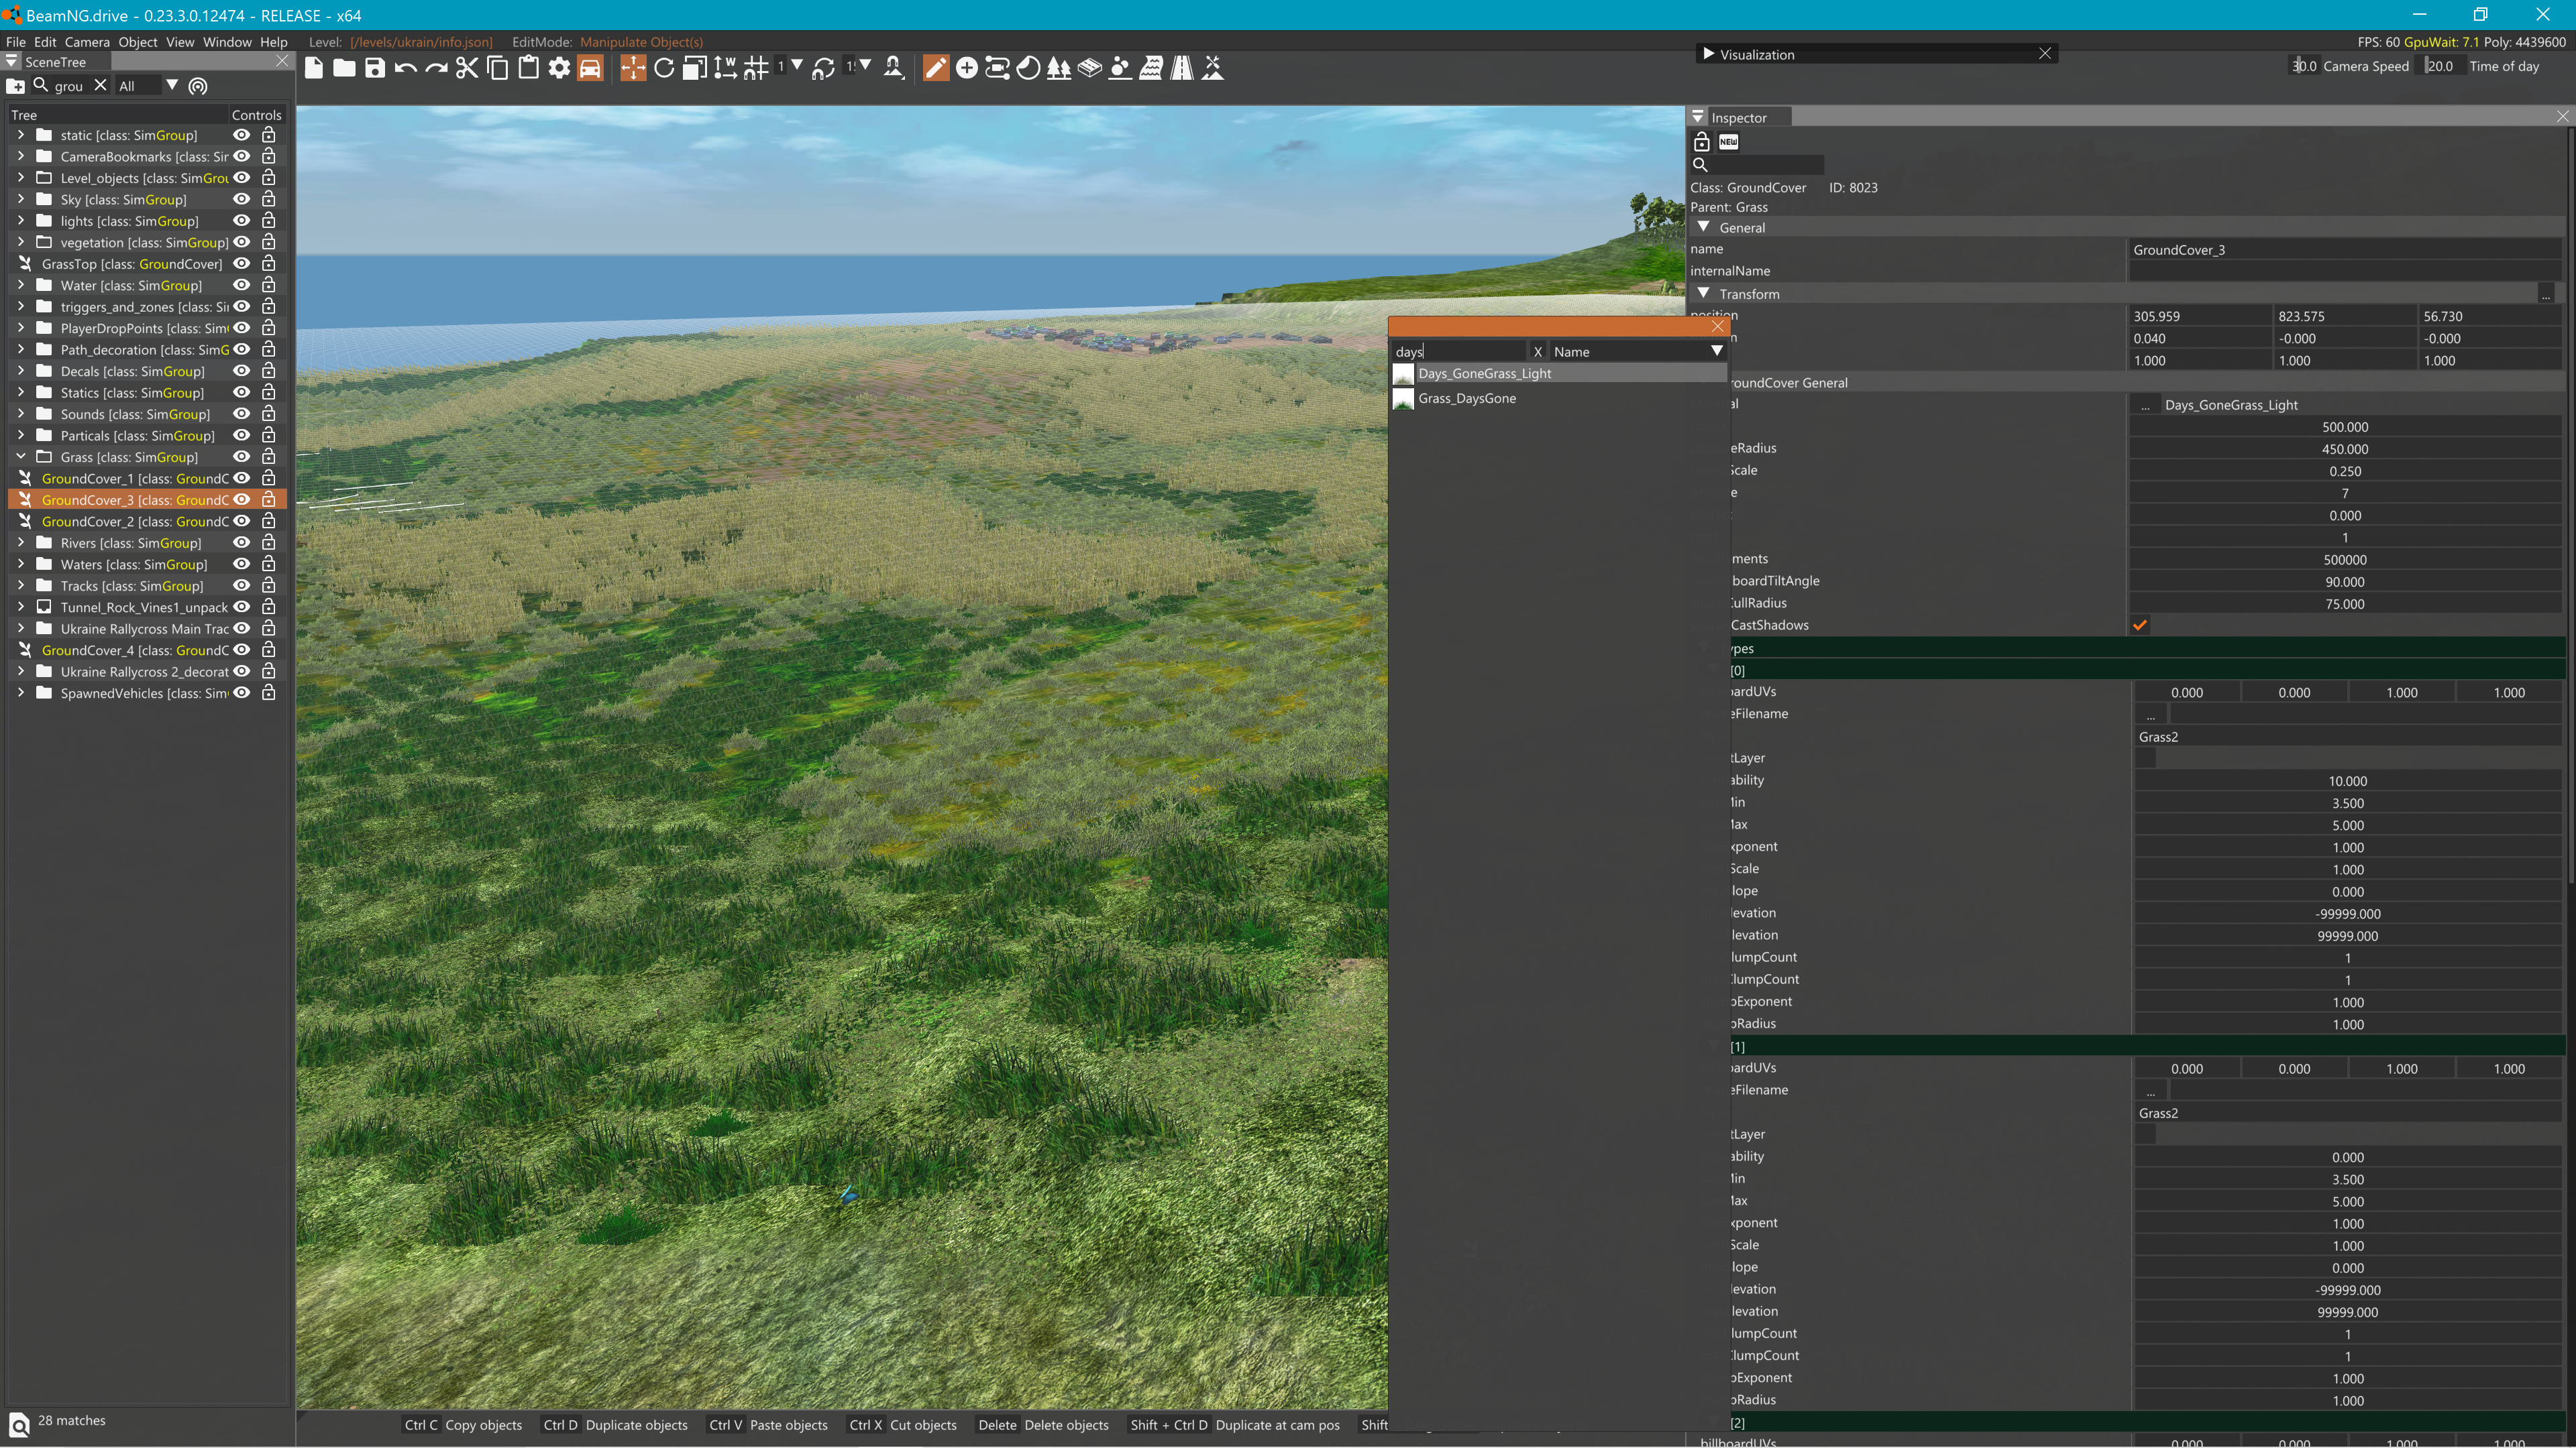Select the Forest editor trees icon
2576x1448 pixels.
click(1058, 68)
